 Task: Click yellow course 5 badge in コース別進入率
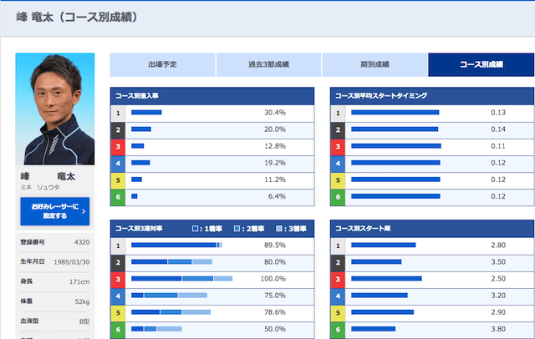[x=118, y=180]
